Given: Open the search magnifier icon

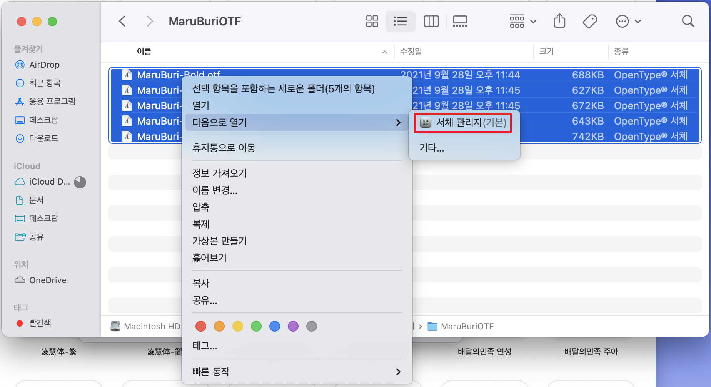Looking at the screenshot, I should click(x=688, y=21).
